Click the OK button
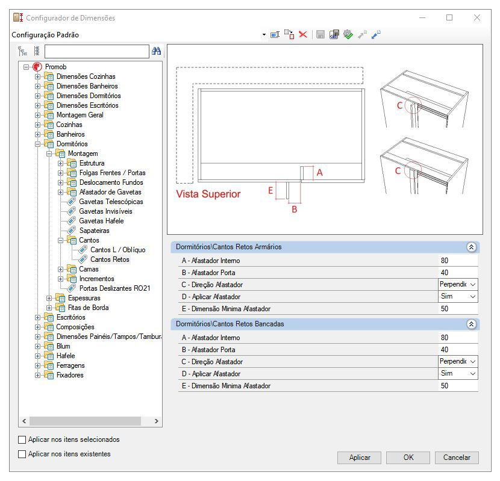 tap(408, 458)
